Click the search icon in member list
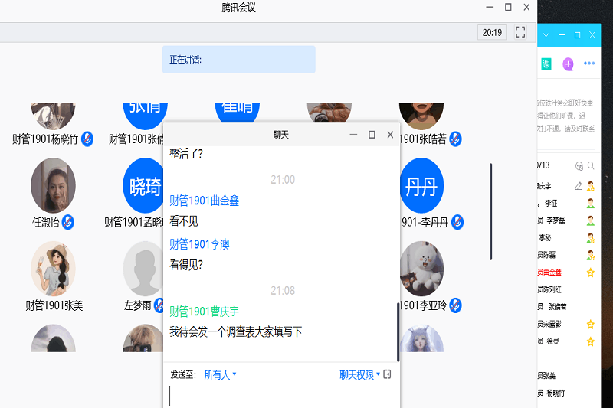Viewport: 613px width, 408px height. tap(591, 166)
